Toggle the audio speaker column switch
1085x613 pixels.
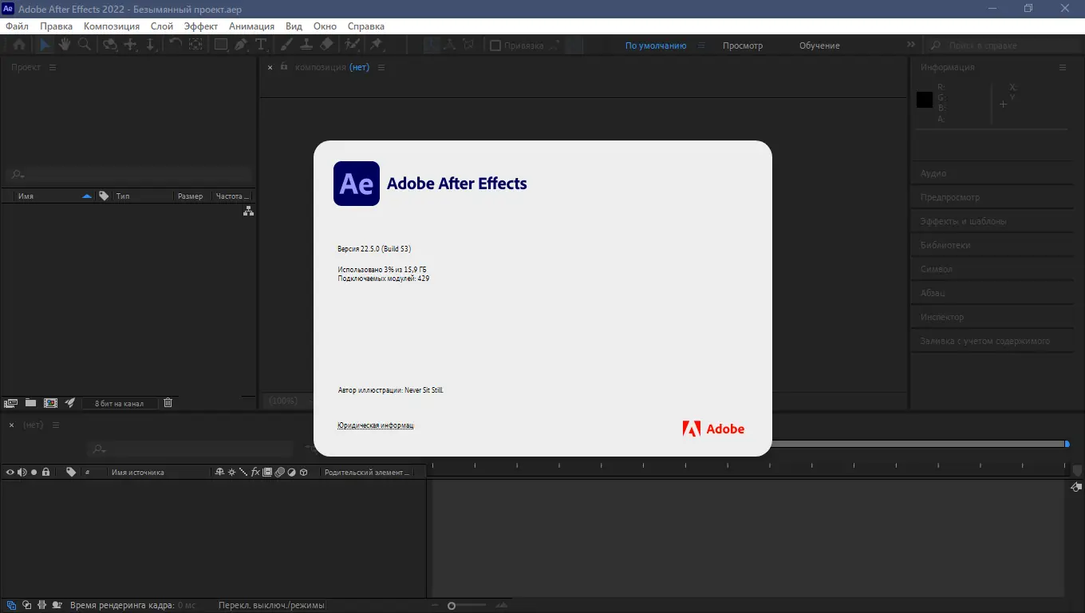[22, 472]
